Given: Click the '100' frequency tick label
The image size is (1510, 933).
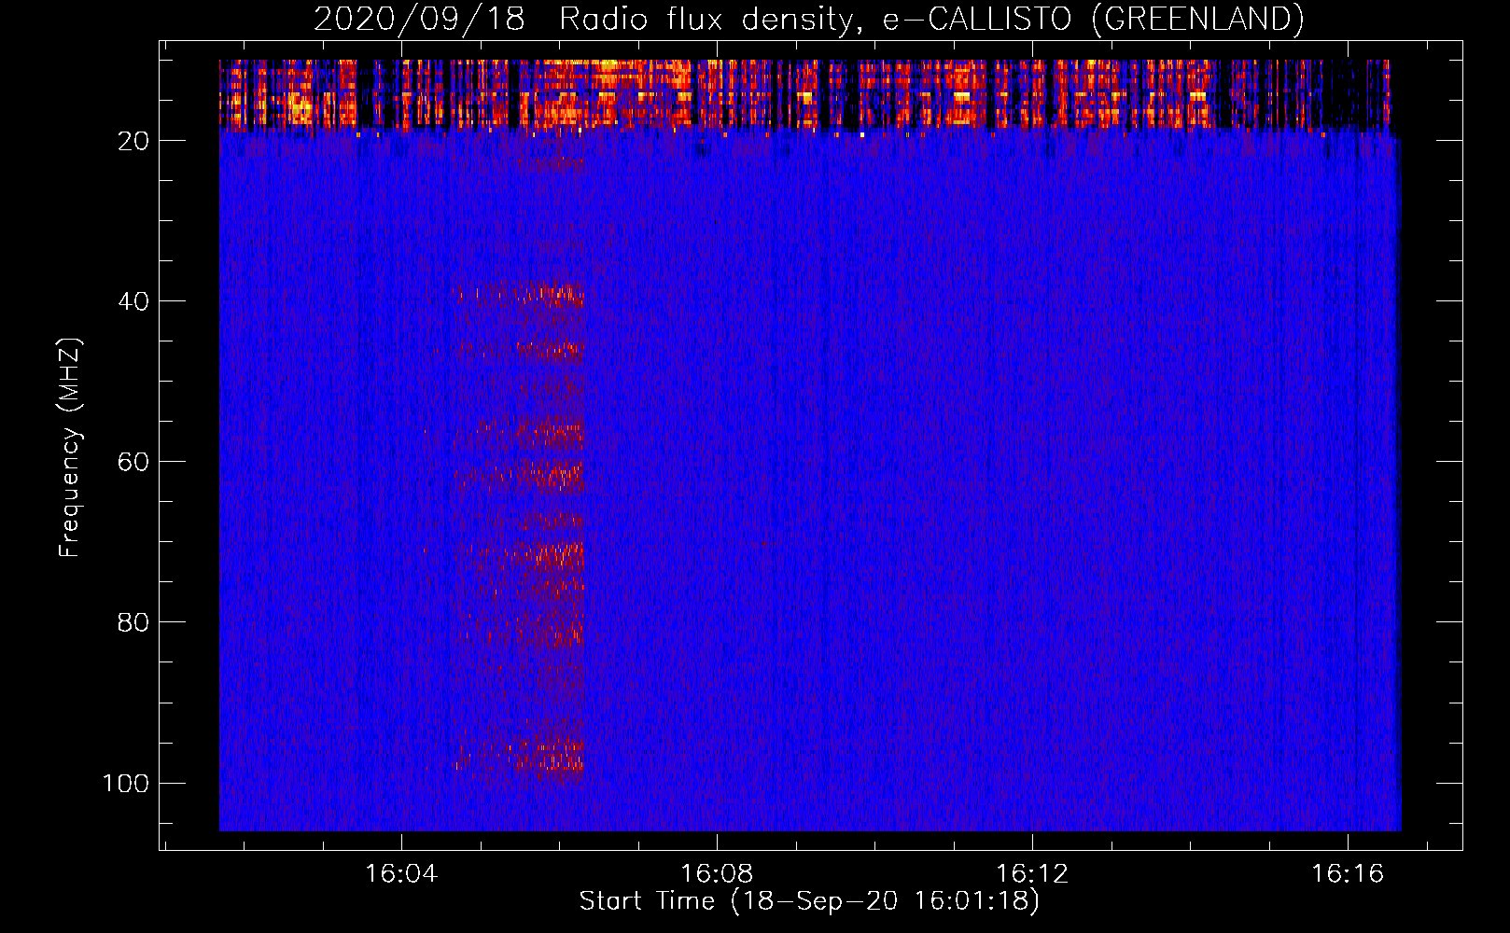Looking at the screenshot, I should pos(126,783).
